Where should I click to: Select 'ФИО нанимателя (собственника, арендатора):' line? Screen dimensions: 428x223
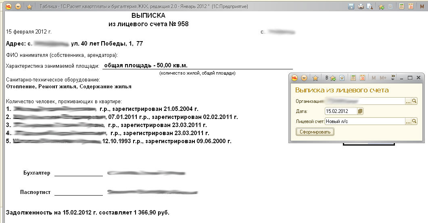[62, 55]
